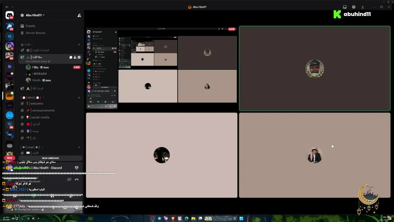The width and height of the screenshot is (394, 222).
Task: Open grey robot face server icon
Action: (x=10, y=145)
